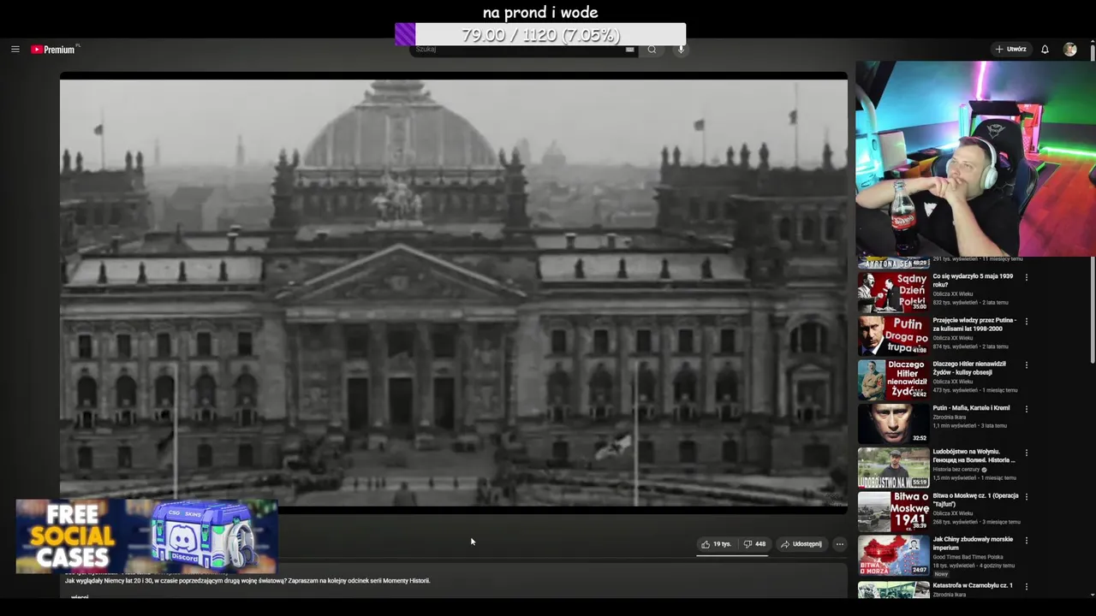
Task: Open 'Przejęcie władzy przez Putina' video title
Action: tap(974, 324)
